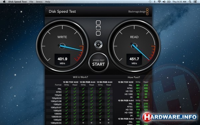Click the 1080p30 format row label
Viewport: 200px width, 125px height.
pos(58,111)
